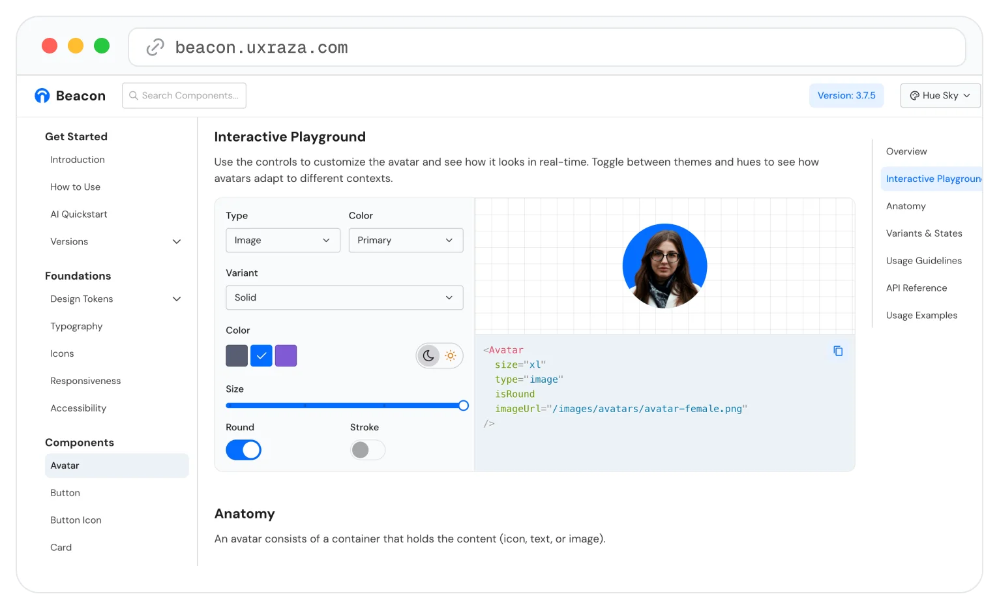Click the Size slider handle
Image resolution: width=999 pixels, height=609 pixels.
(x=464, y=406)
